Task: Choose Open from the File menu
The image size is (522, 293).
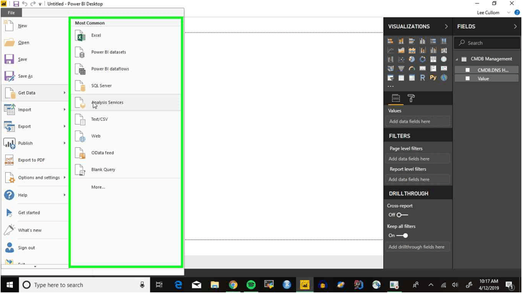Action: pos(35,42)
